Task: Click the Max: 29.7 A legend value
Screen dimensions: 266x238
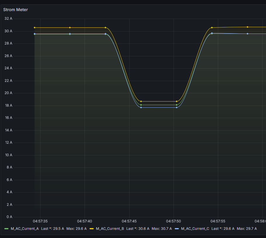Action: tap(247, 229)
